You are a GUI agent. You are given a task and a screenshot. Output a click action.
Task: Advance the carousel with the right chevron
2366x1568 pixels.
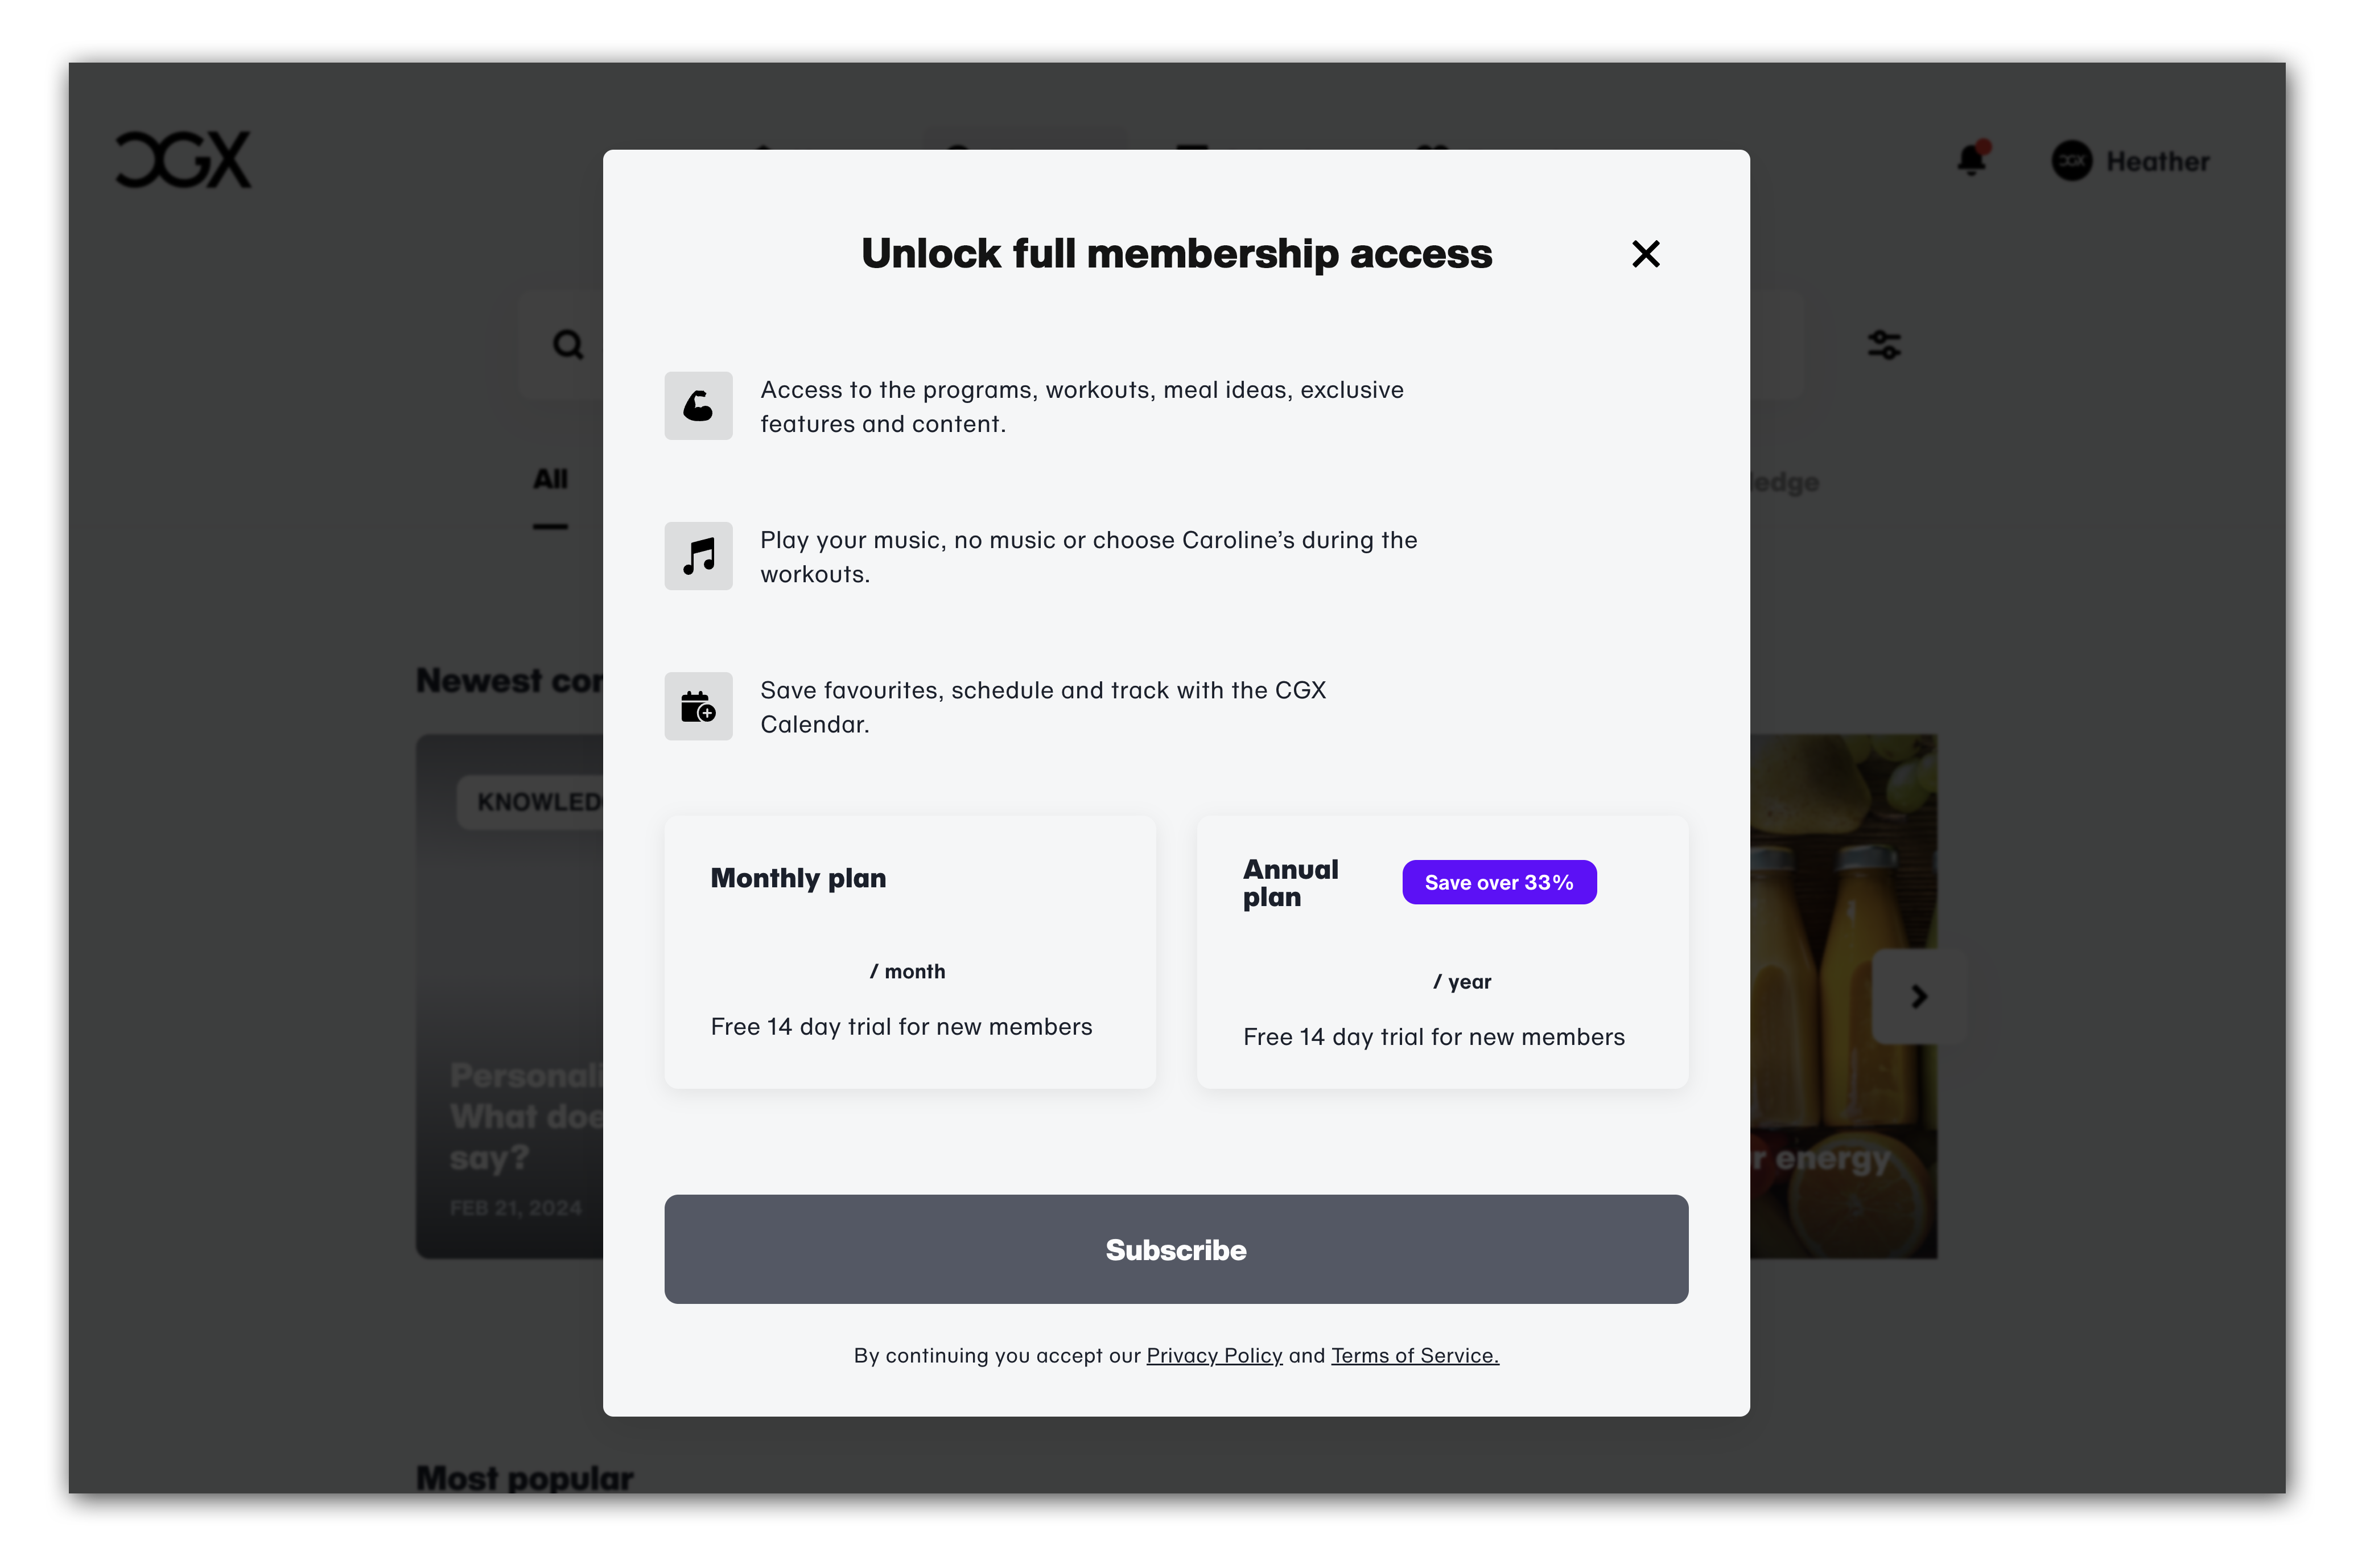[1918, 996]
